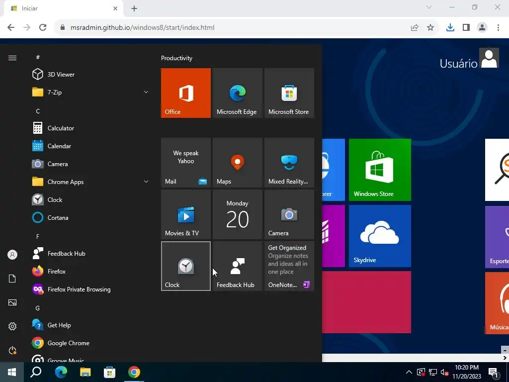Launch Calendar from the app list
Screen dimensions: 509x382
[51, 146]
